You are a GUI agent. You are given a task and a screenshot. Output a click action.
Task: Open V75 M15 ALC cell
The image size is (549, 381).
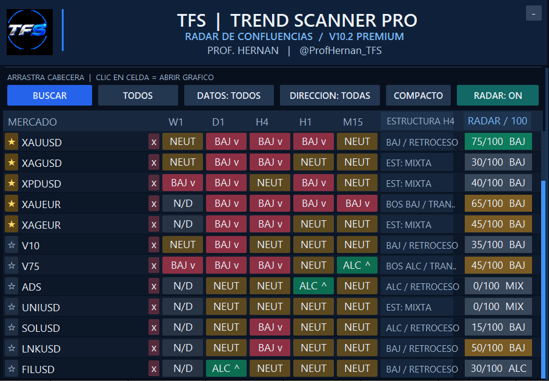(357, 266)
